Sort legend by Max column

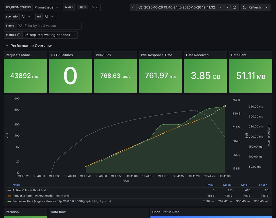tap(244, 185)
